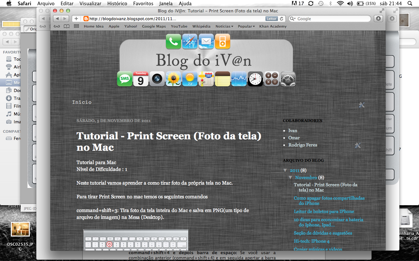Collapse Novembro in Arquivo do Blog
This screenshot has height=261, width=419.
[x=290, y=177]
